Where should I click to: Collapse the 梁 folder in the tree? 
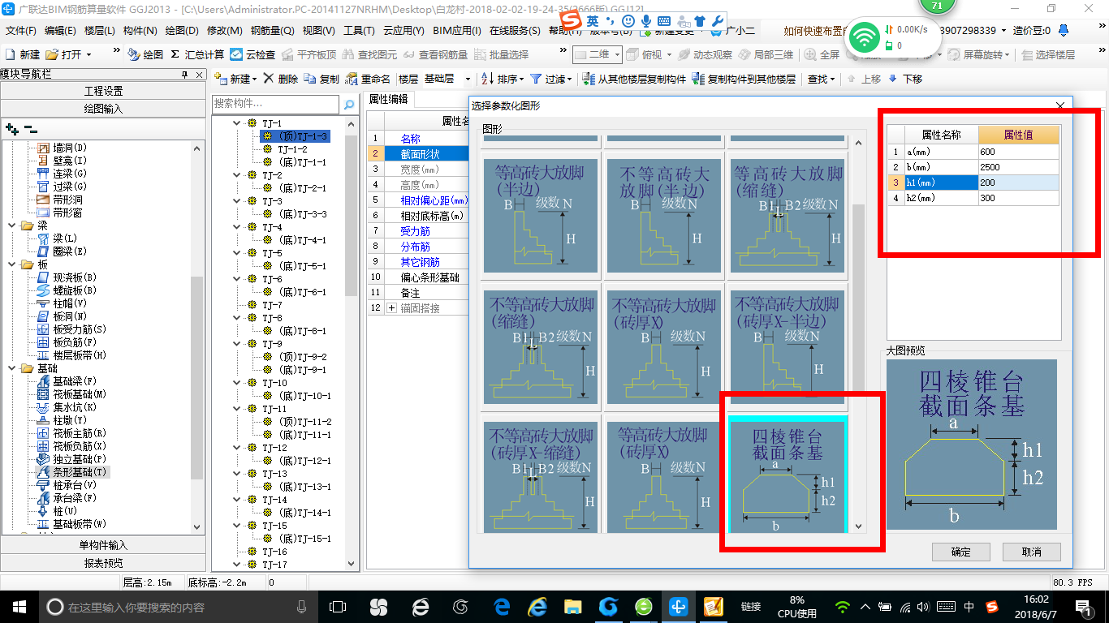tap(11, 226)
